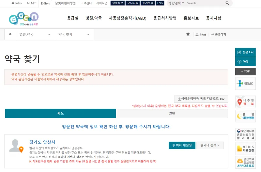Screen dimensions: 261x172
Task: Open the NEMC sidebar banner
Action: click(x=245, y=84)
